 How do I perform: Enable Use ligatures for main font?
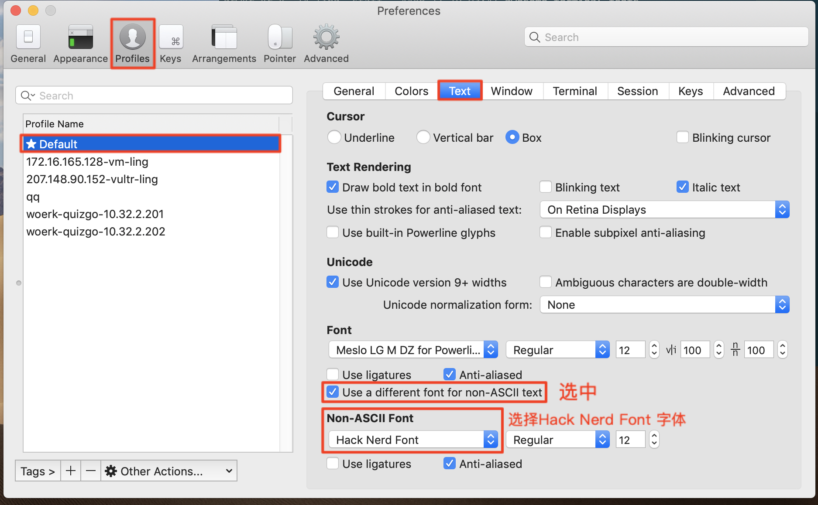[x=333, y=375]
